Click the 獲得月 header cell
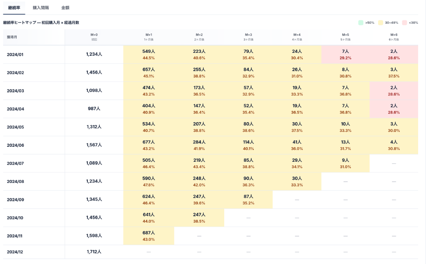 tap(12, 37)
